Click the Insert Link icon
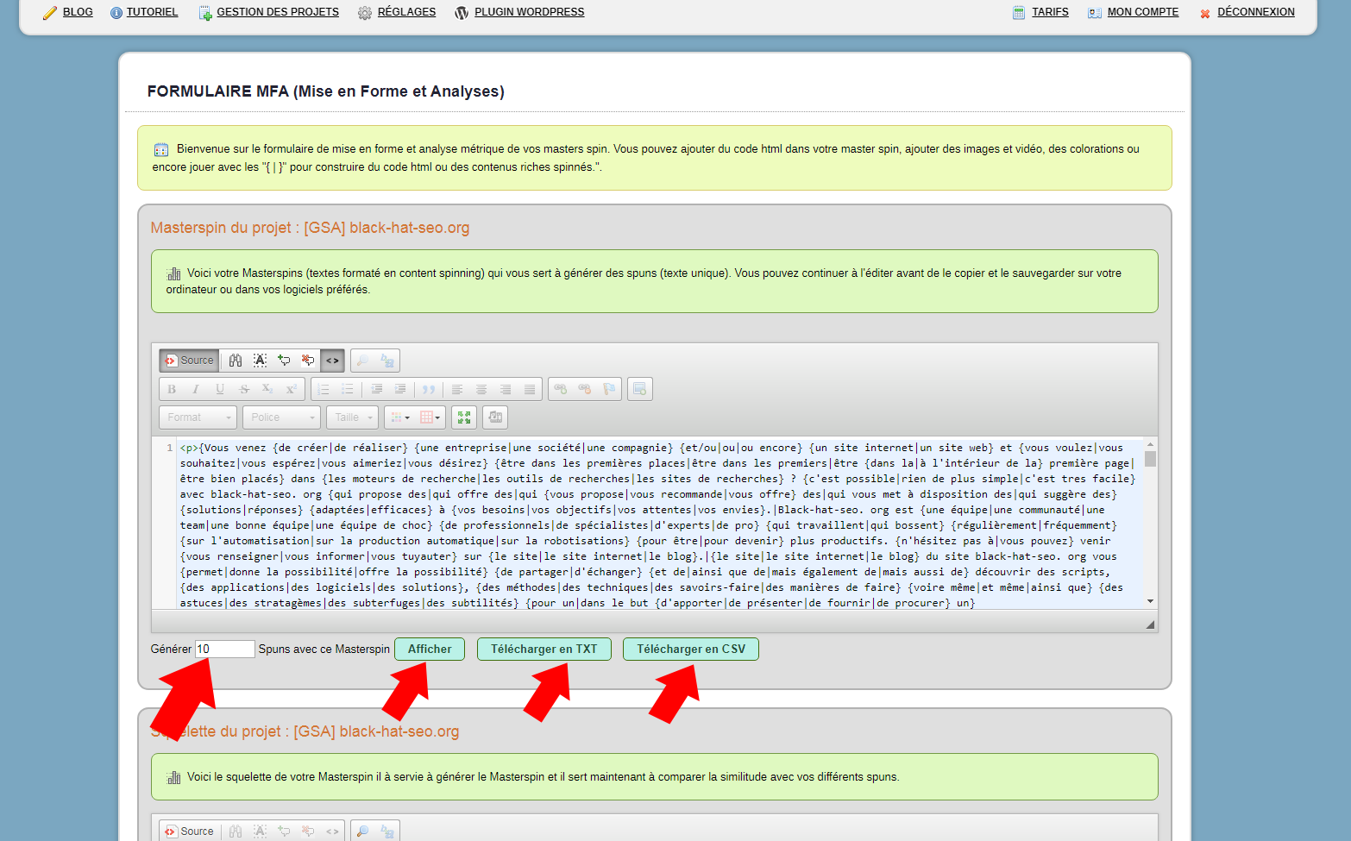 pos(561,389)
